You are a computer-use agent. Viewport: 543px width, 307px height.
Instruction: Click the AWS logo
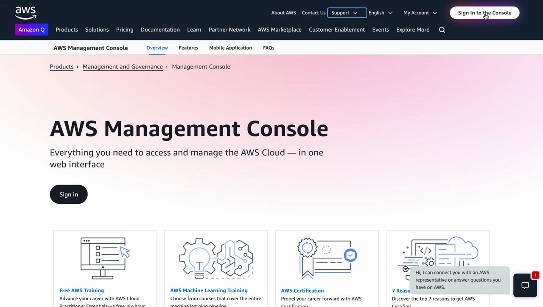pyautogui.click(x=25, y=13)
